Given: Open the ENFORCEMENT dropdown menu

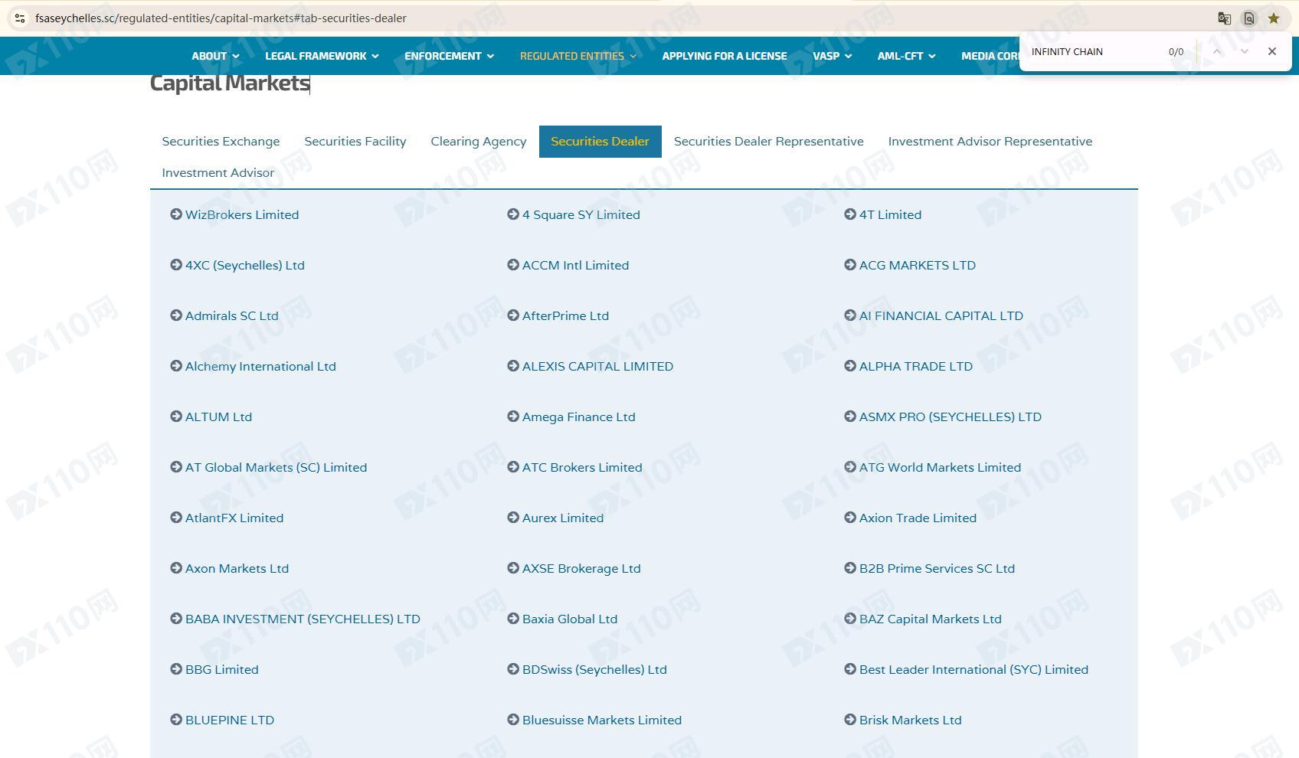Looking at the screenshot, I should point(449,56).
